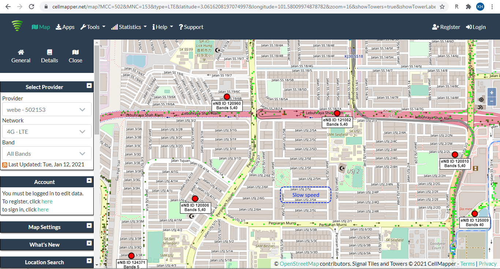Zoom out using the map minus button

[492, 101]
